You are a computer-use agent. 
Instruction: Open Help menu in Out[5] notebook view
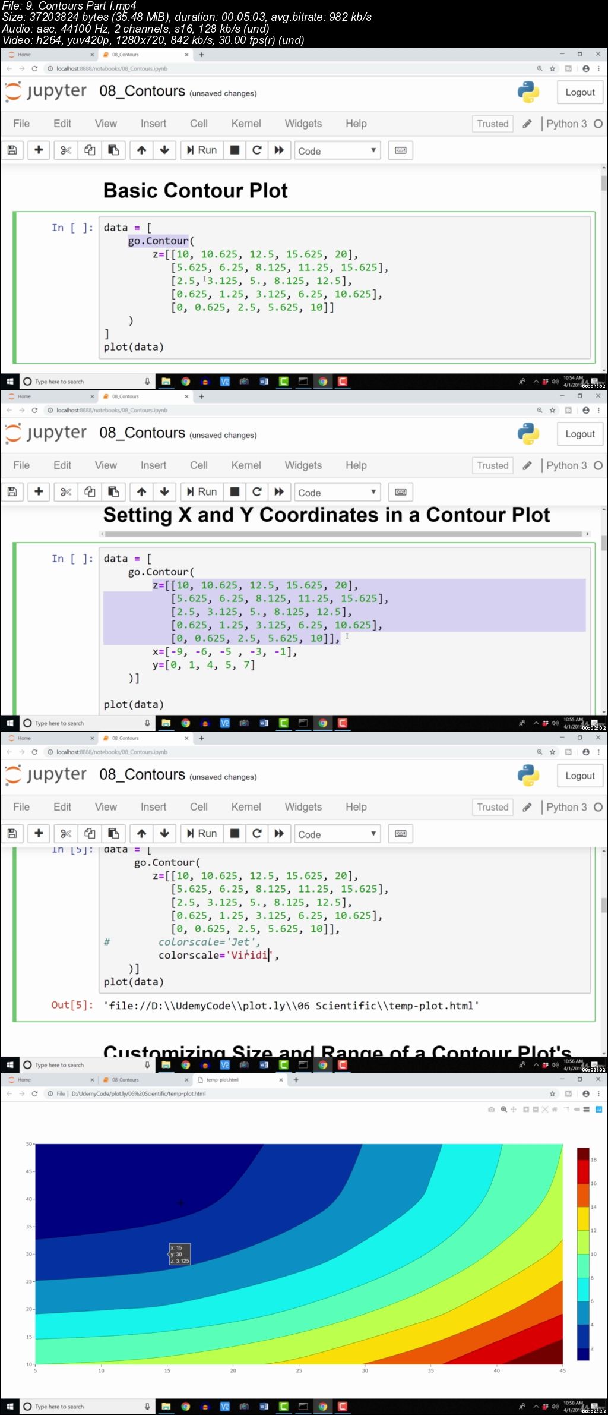pyautogui.click(x=356, y=807)
